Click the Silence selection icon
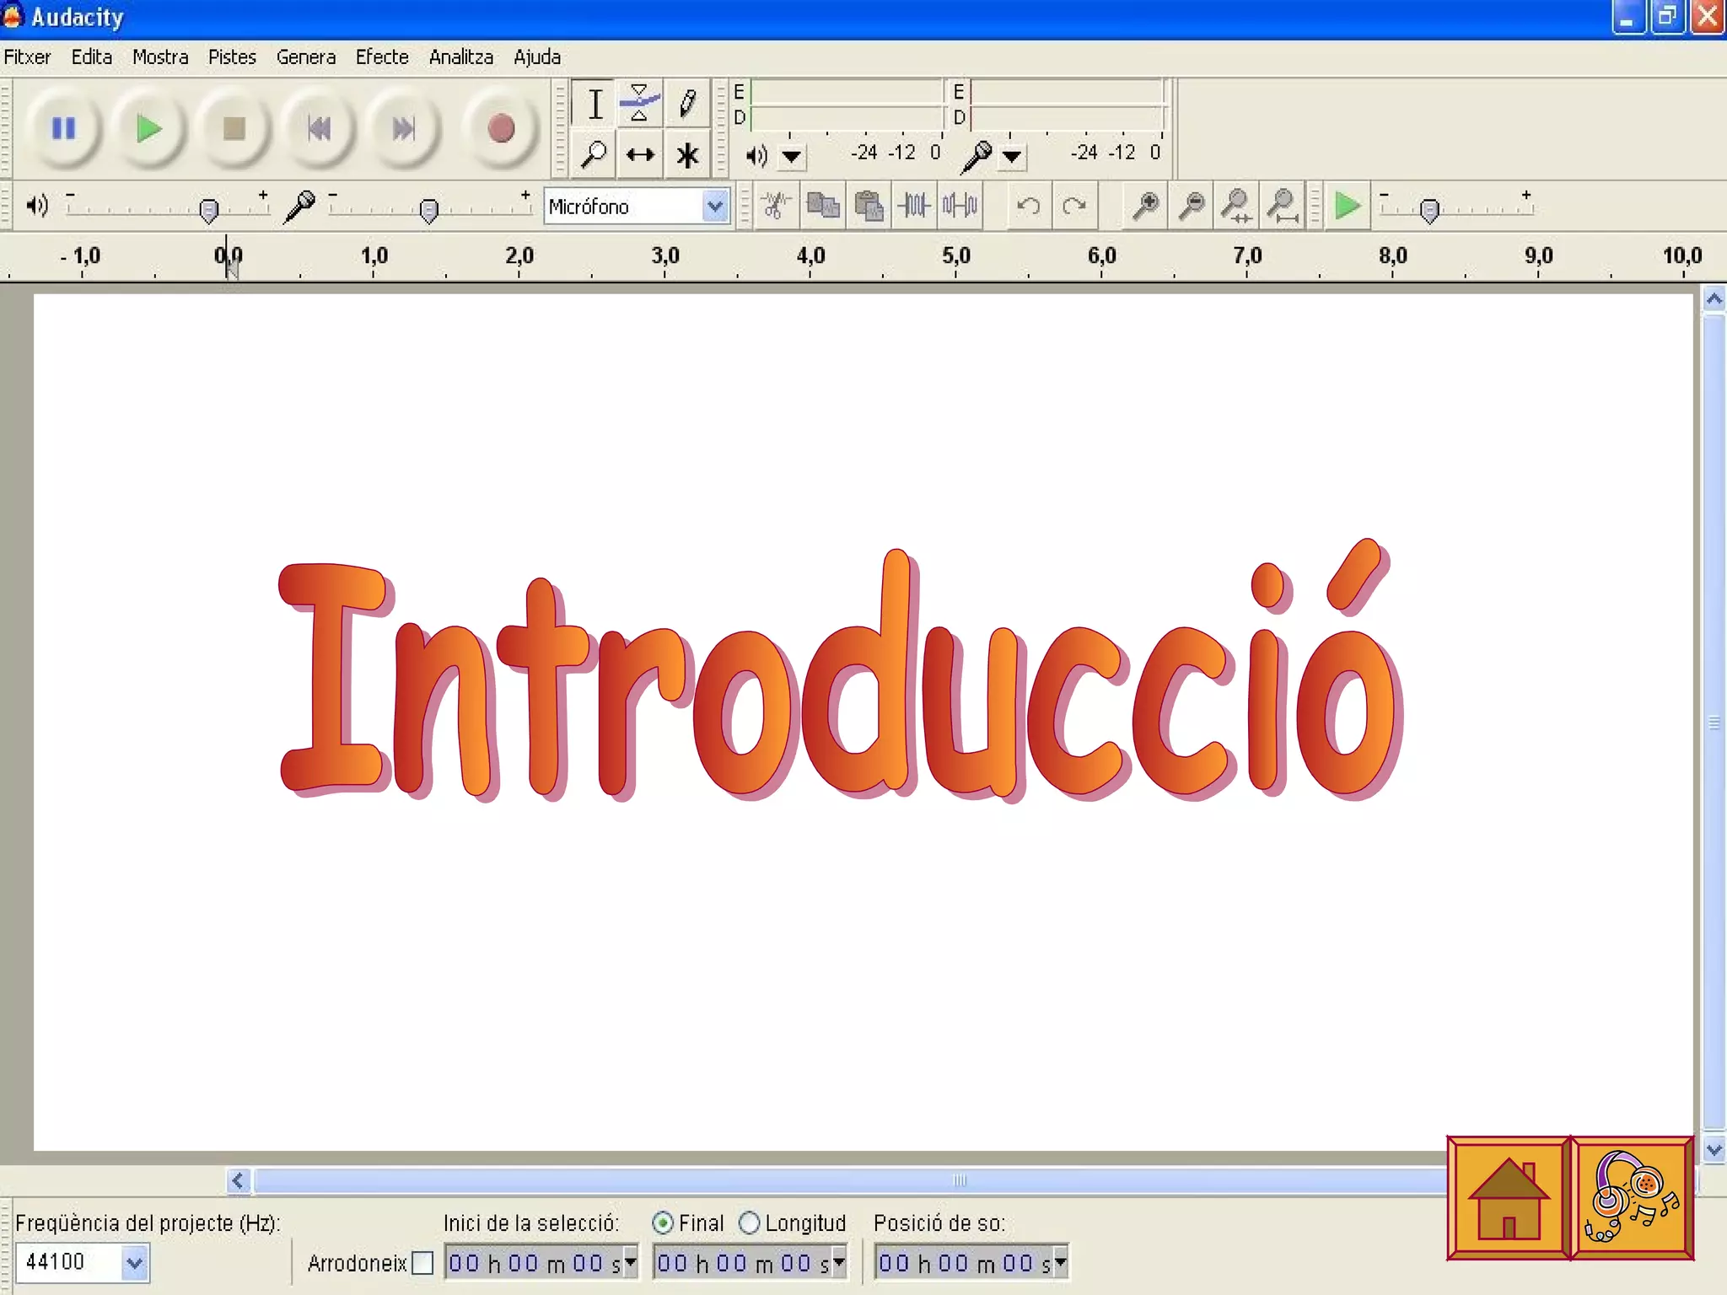 tap(960, 206)
